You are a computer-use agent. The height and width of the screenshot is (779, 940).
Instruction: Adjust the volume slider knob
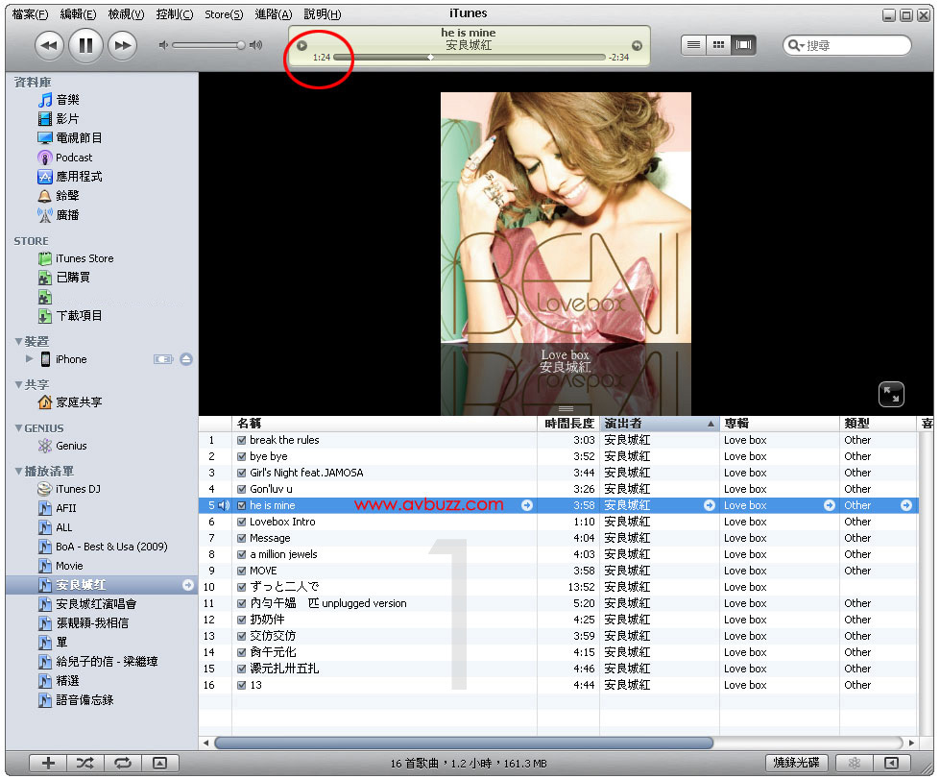click(240, 45)
